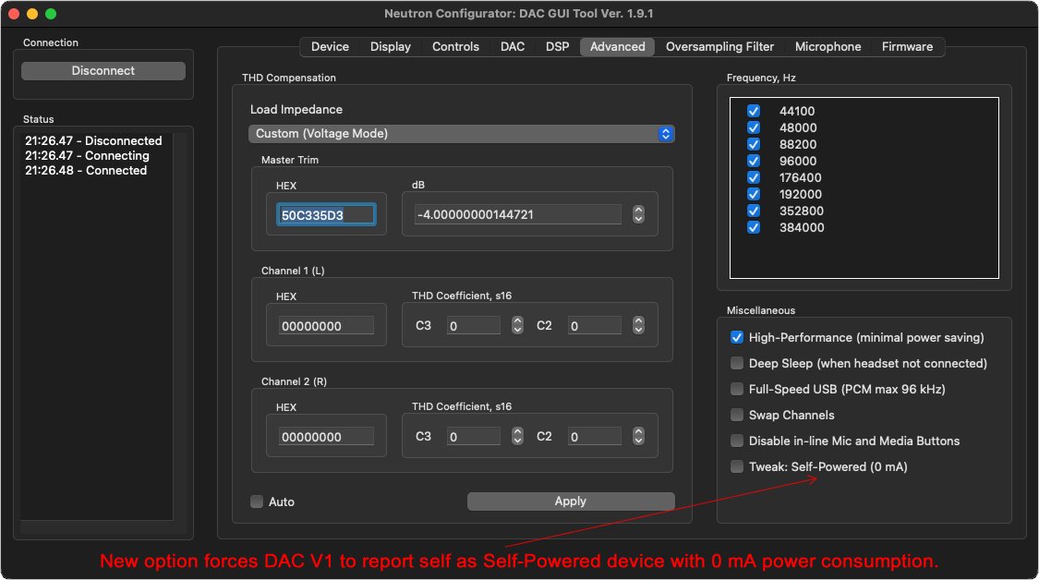Enable the Swap Channels option
Viewport: 1039px width, 580px height.
click(737, 415)
